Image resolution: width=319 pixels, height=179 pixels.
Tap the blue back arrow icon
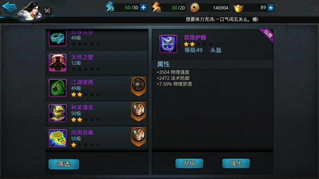point(9,8)
